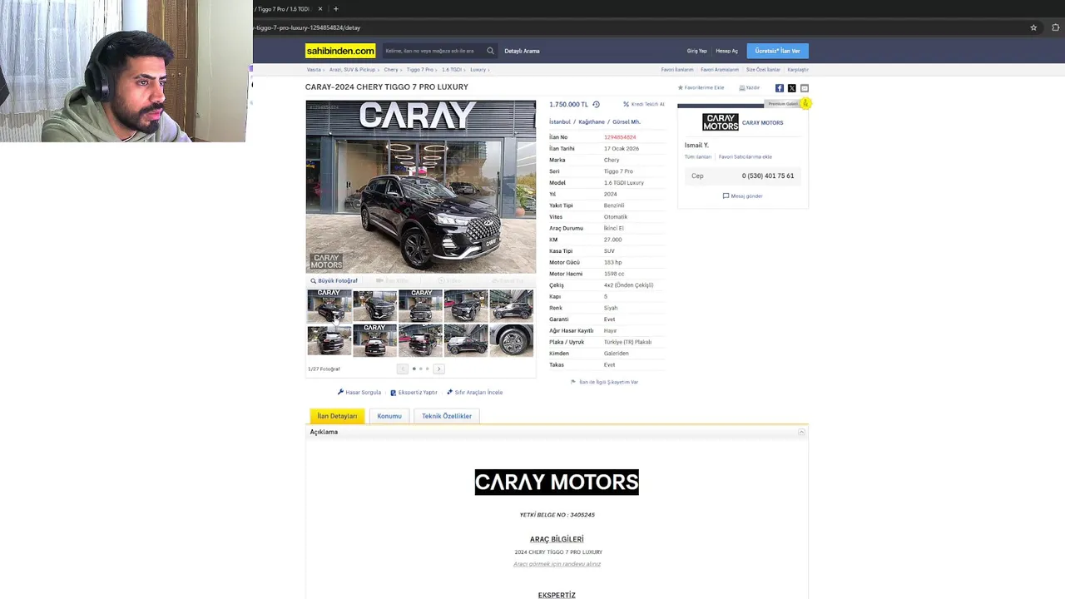Click İlan ile İlgili Şikayetim Var

tap(604, 382)
